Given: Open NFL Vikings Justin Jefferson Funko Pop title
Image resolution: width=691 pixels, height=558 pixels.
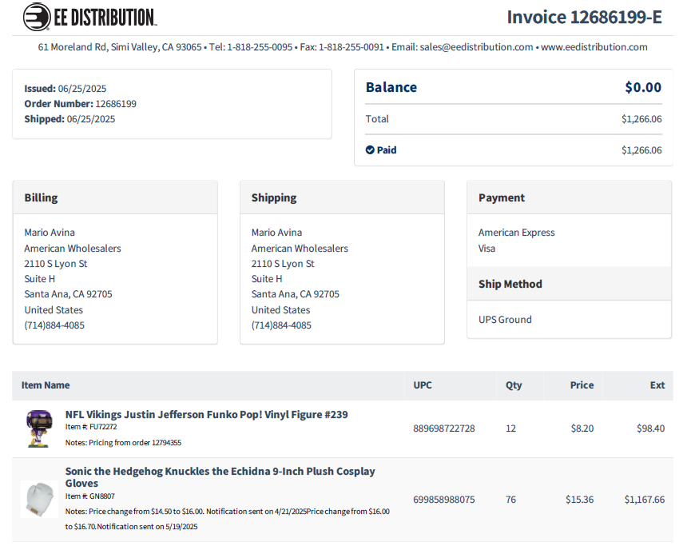Looking at the screenshot, I should [x=206, y=414].
